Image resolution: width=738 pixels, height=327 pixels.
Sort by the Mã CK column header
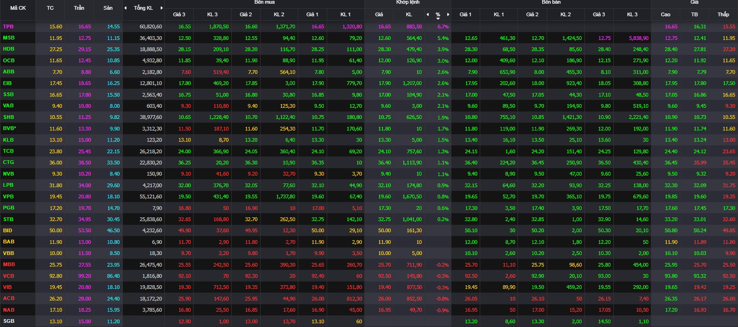pos(18,8)
